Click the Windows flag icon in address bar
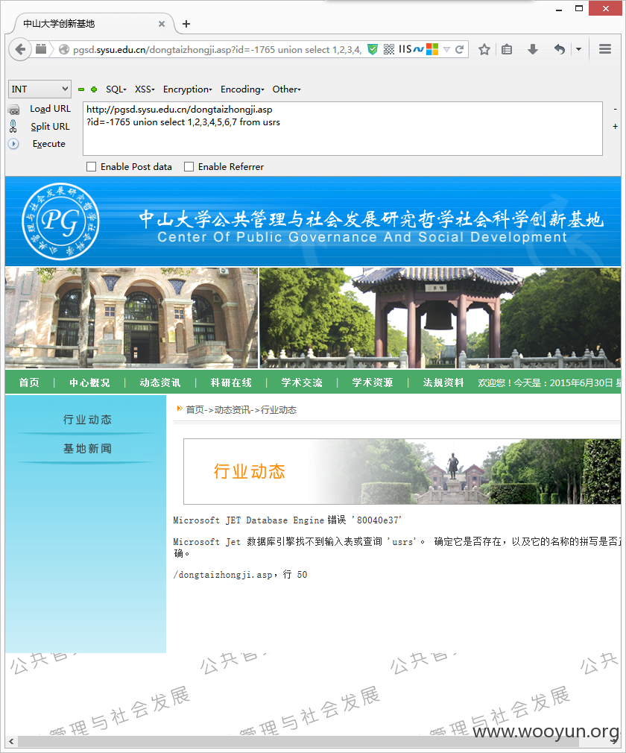The height and width of the screenshot is (753, 626). coord(432,49)
